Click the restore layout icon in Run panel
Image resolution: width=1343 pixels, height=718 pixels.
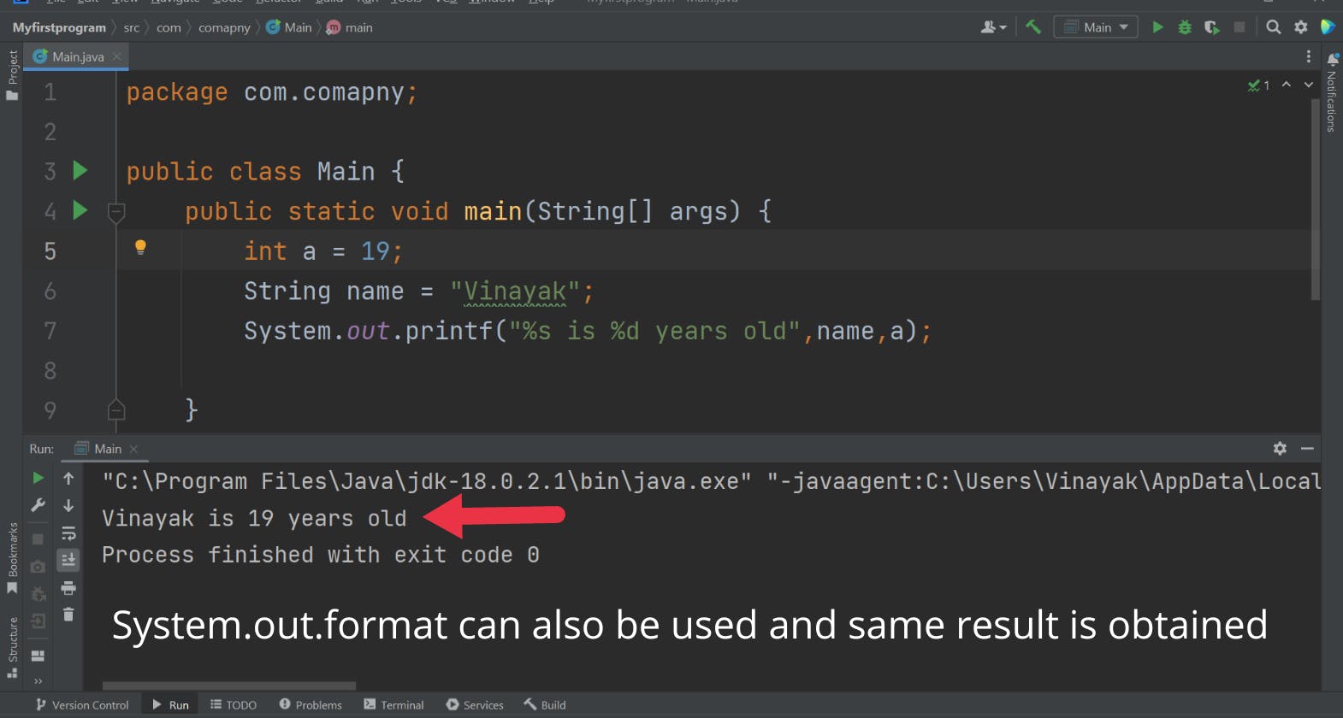point(38,656)
